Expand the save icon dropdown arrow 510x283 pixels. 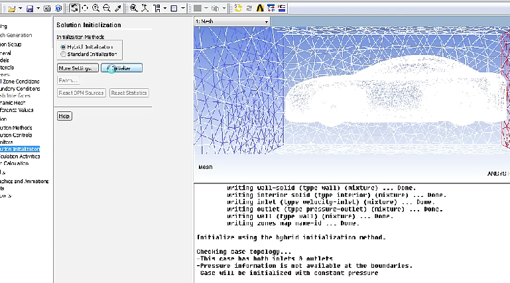click(x=38, y=8)
